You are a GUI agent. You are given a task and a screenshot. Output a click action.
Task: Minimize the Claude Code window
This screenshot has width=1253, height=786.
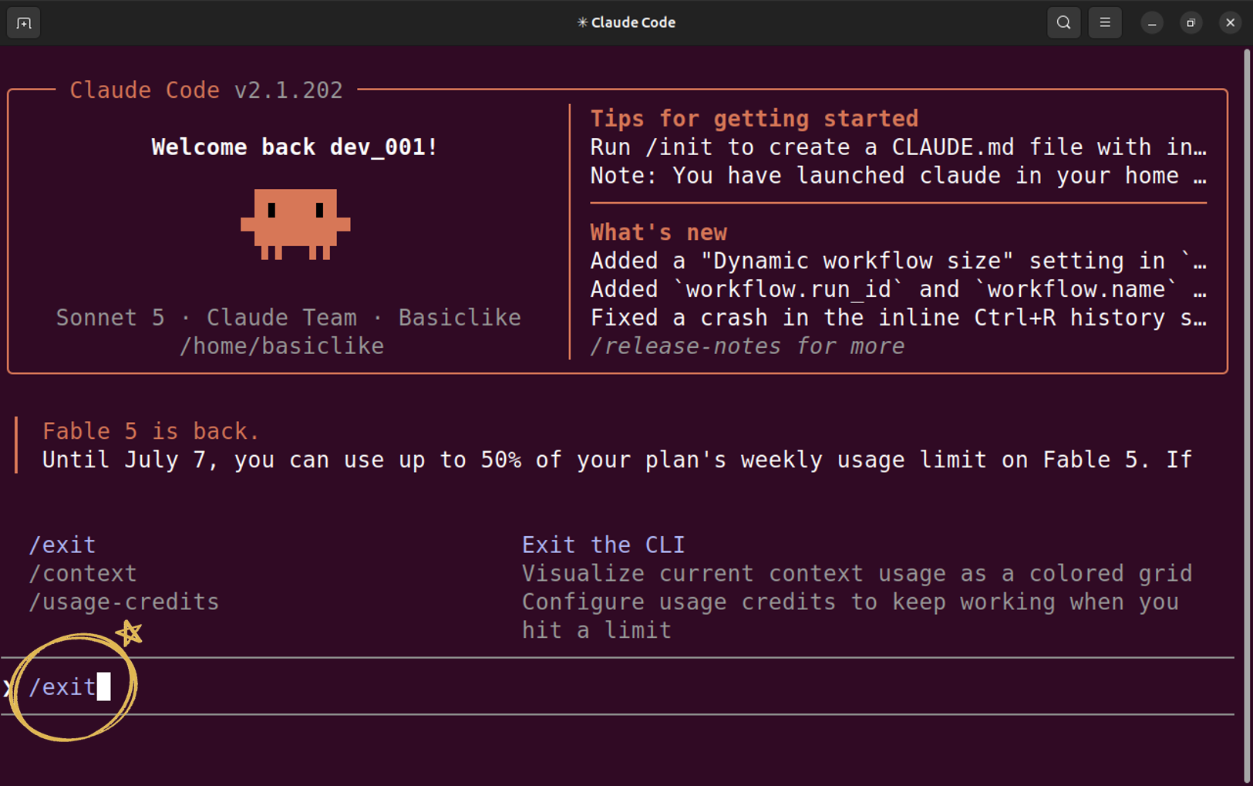1152,23
